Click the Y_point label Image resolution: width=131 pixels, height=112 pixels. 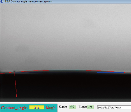pos(83,107)
